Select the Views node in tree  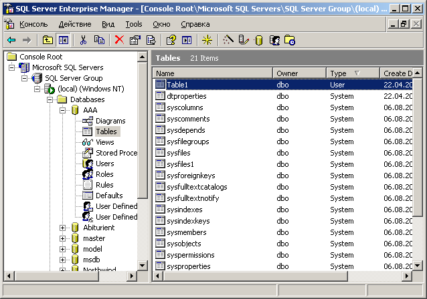104,142
